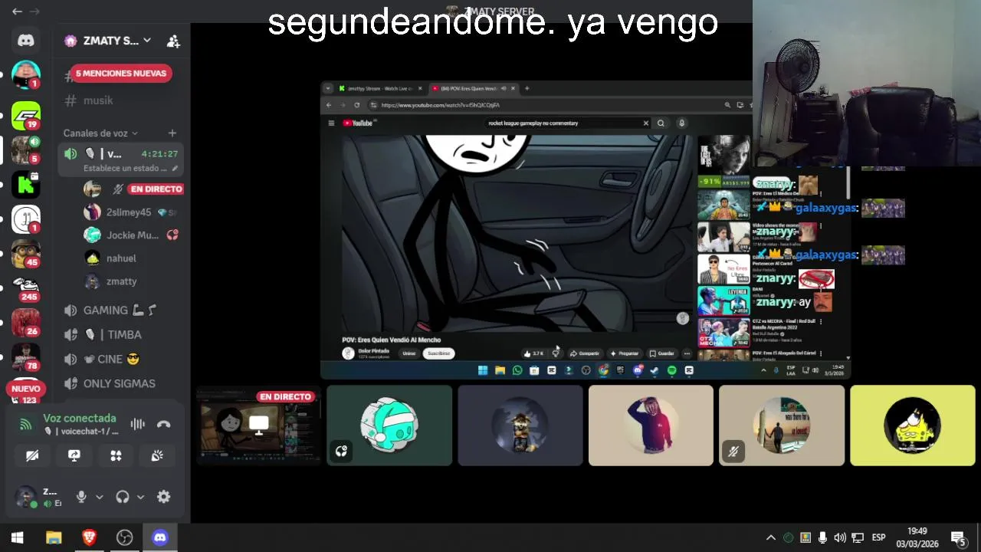Open Brave browser from taskbar
Screen dimensions: 981x552
pyautogui.click(x=89, y=538)
